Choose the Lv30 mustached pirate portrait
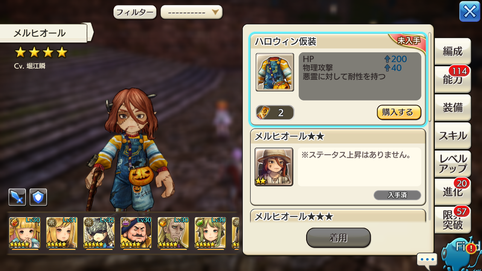Screen dimensions: 482x271 (136, 233)
